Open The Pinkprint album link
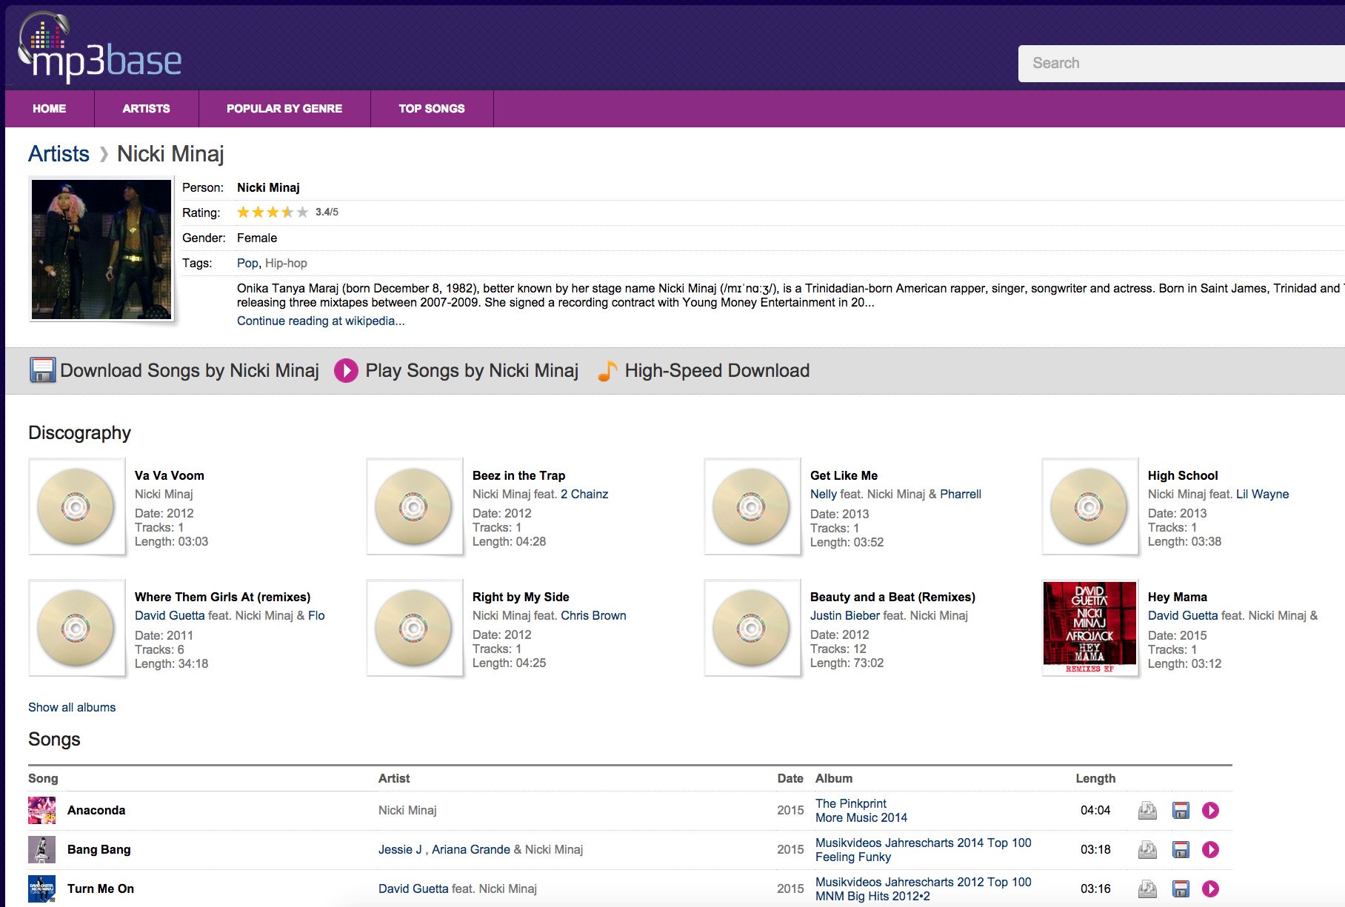The height and width of the screenshot is (907, 1345). 850,803
